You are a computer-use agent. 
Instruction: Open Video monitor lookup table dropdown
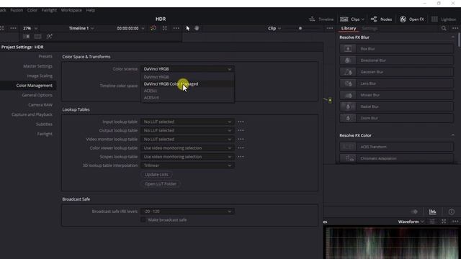(187, 139)
